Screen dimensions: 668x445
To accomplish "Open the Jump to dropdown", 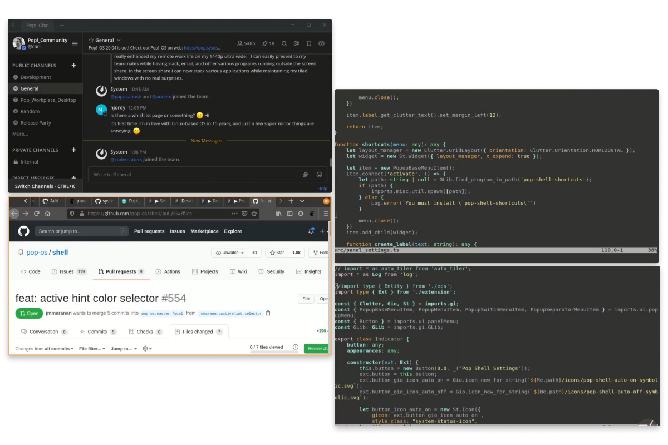I will click(x=124, y=349).
